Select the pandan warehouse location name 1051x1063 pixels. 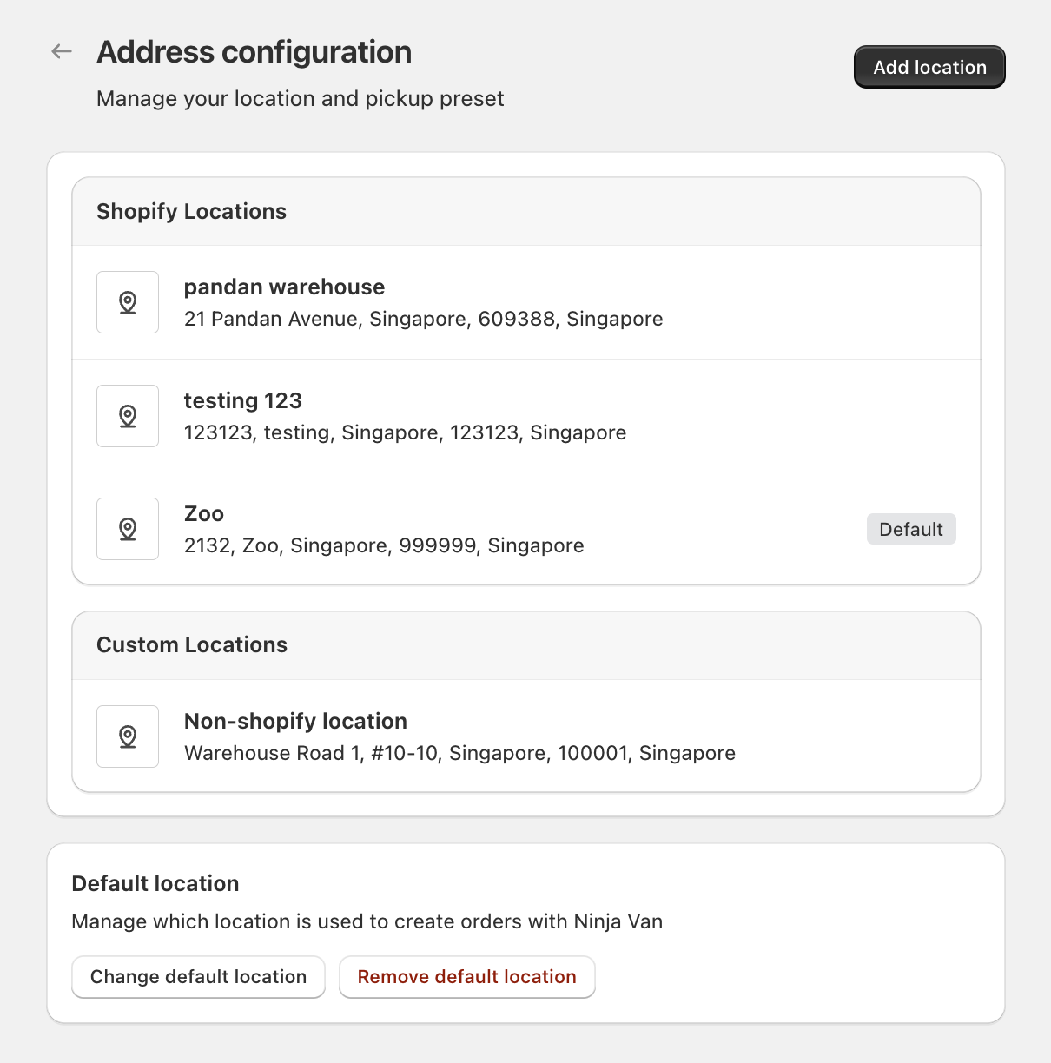tap(284, 287)
